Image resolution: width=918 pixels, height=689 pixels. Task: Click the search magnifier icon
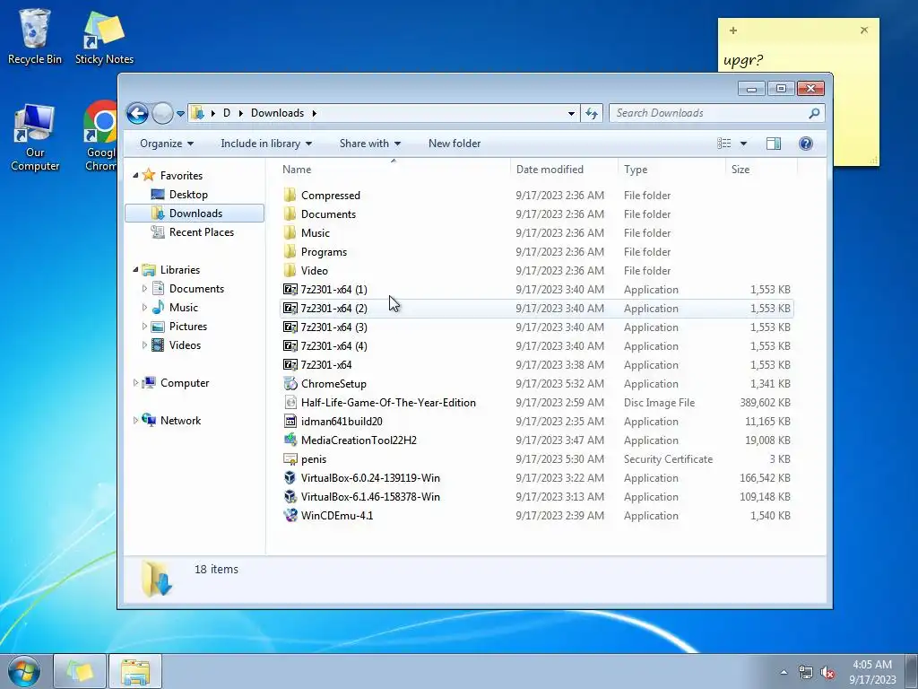click(x=814, y=113)
